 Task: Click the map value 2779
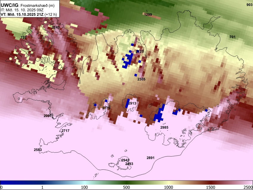[106, 108]
